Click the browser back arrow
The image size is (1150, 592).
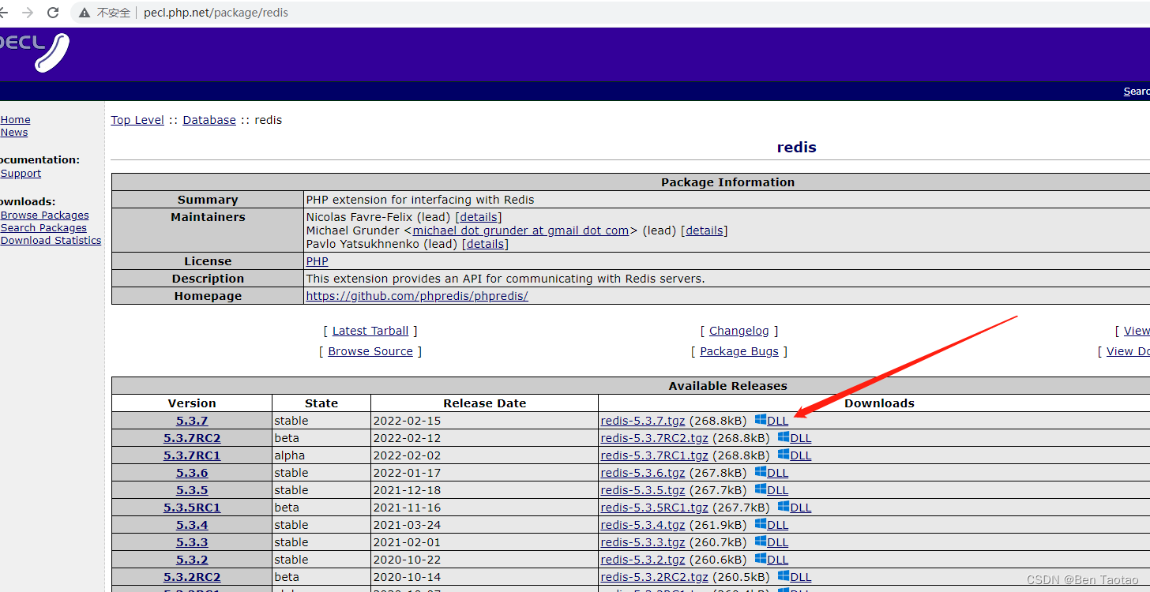pos(5,12)
